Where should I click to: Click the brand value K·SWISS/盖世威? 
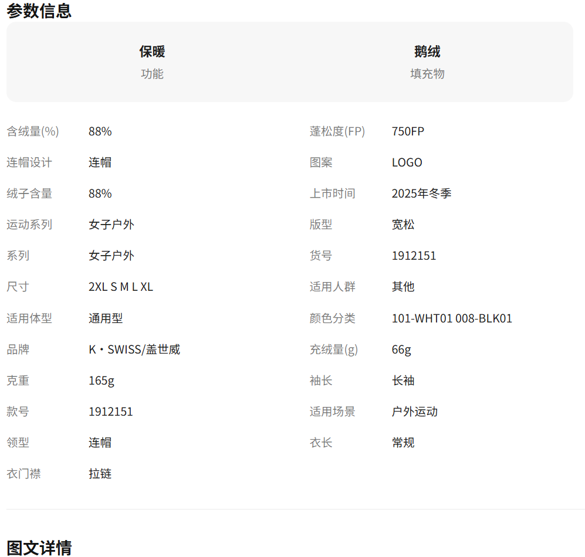tap(134, 349)
